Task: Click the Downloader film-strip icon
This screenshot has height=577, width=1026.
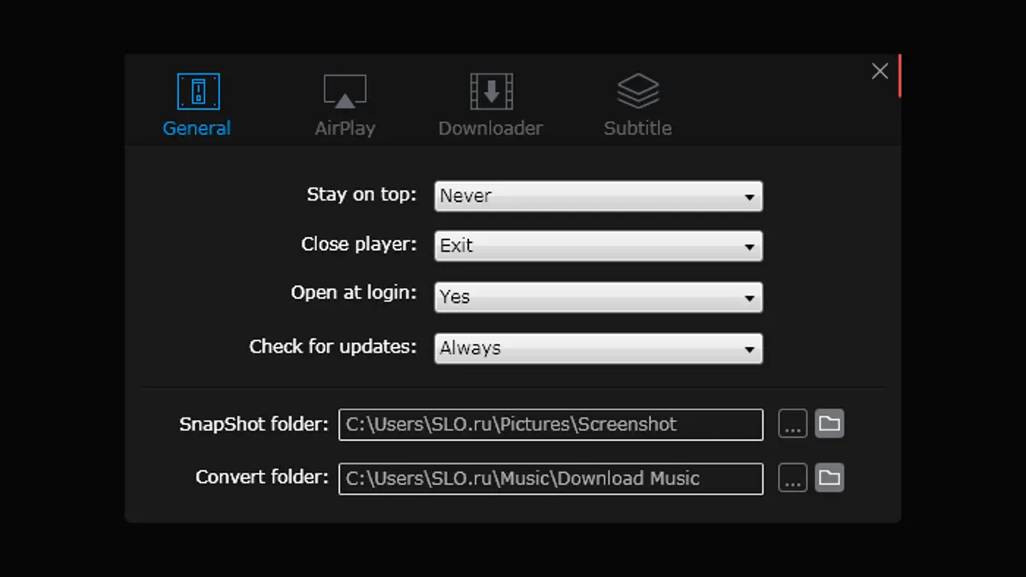Action: (x=491, y=92)
